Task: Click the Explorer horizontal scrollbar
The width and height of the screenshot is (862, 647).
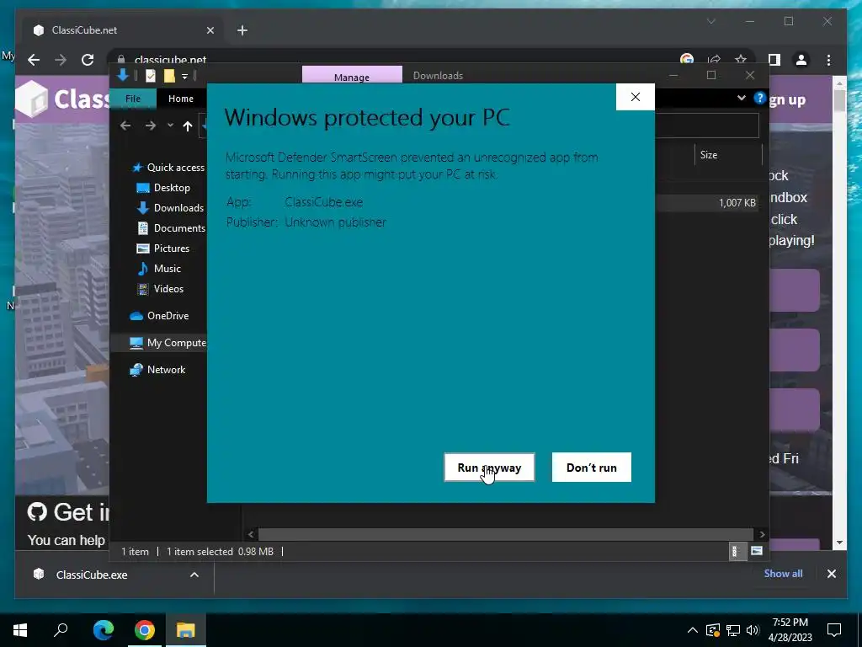Action: pyautogui.click(x=505, y=534)
